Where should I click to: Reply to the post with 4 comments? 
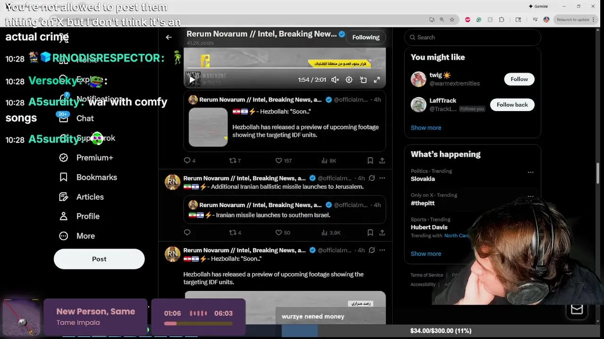click(x=189, y=161)
